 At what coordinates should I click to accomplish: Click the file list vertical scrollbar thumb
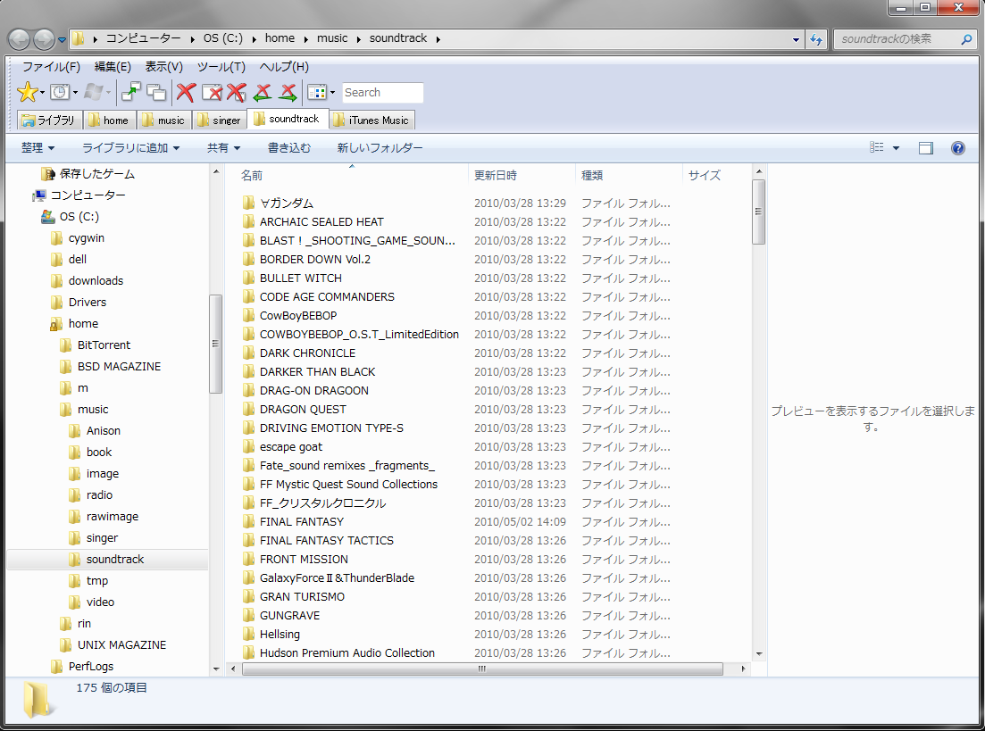point(758,212)
